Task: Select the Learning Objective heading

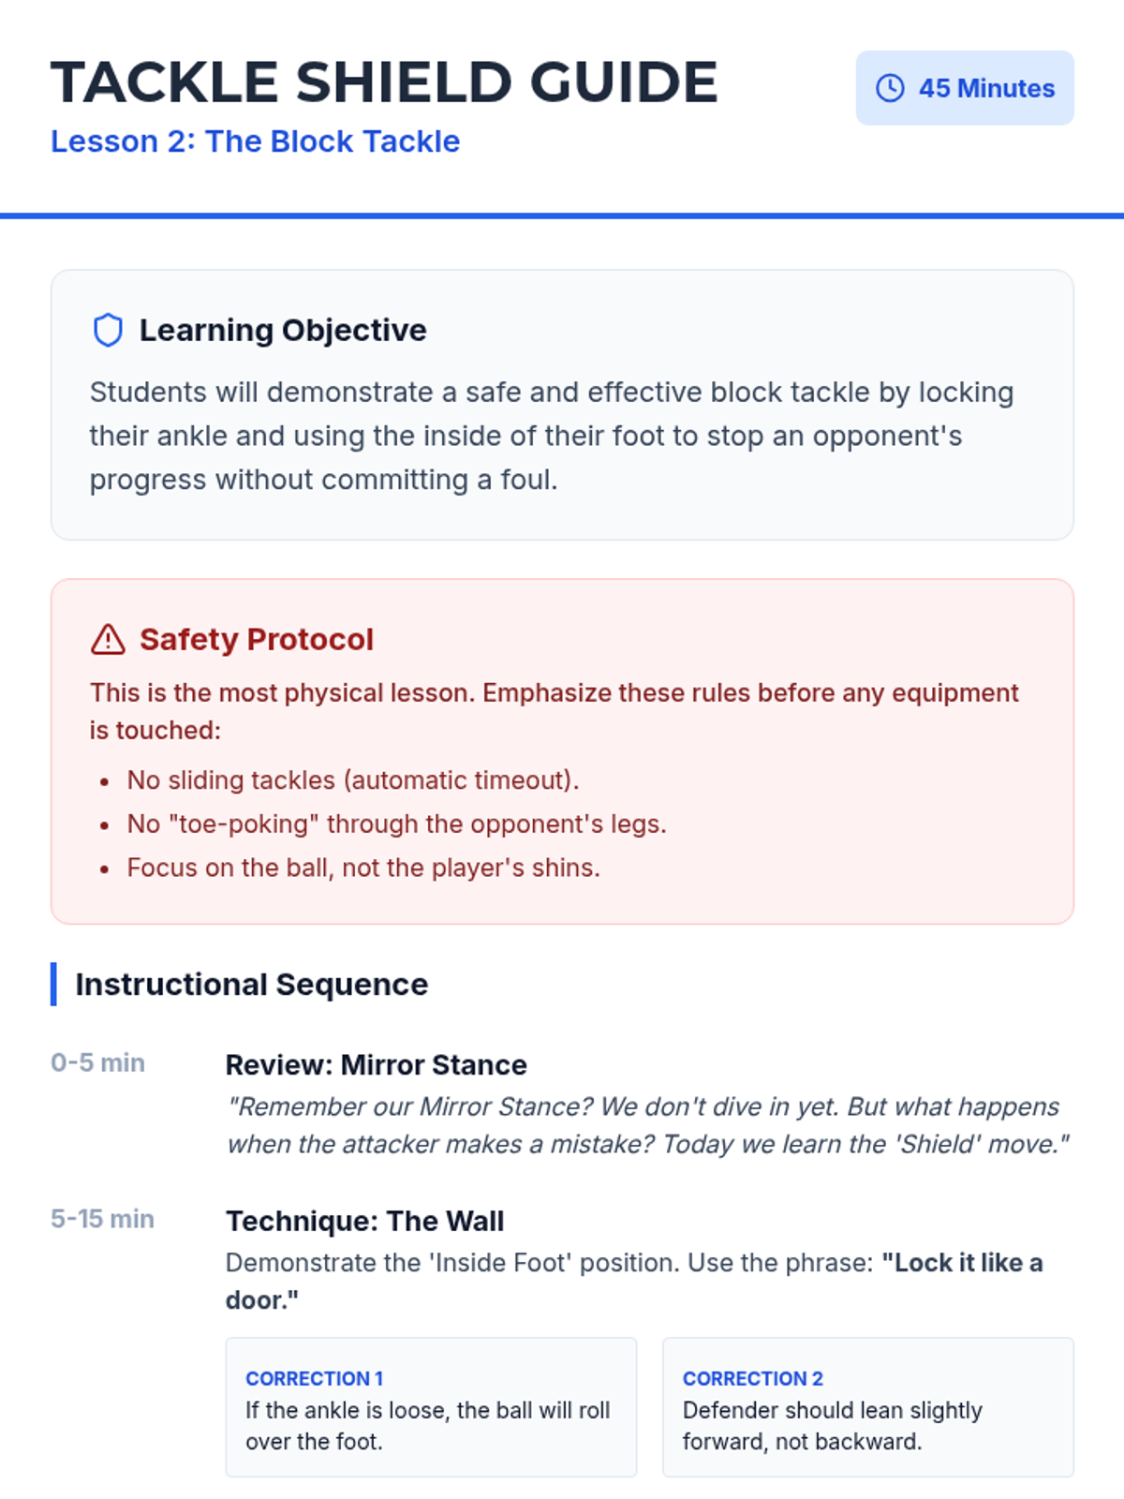Action: pyautogui.click(x=282, y=331)
